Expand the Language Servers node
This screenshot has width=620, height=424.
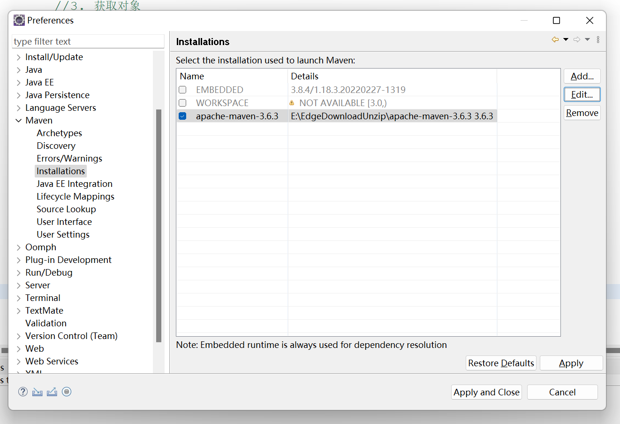(x=19, y=108)
